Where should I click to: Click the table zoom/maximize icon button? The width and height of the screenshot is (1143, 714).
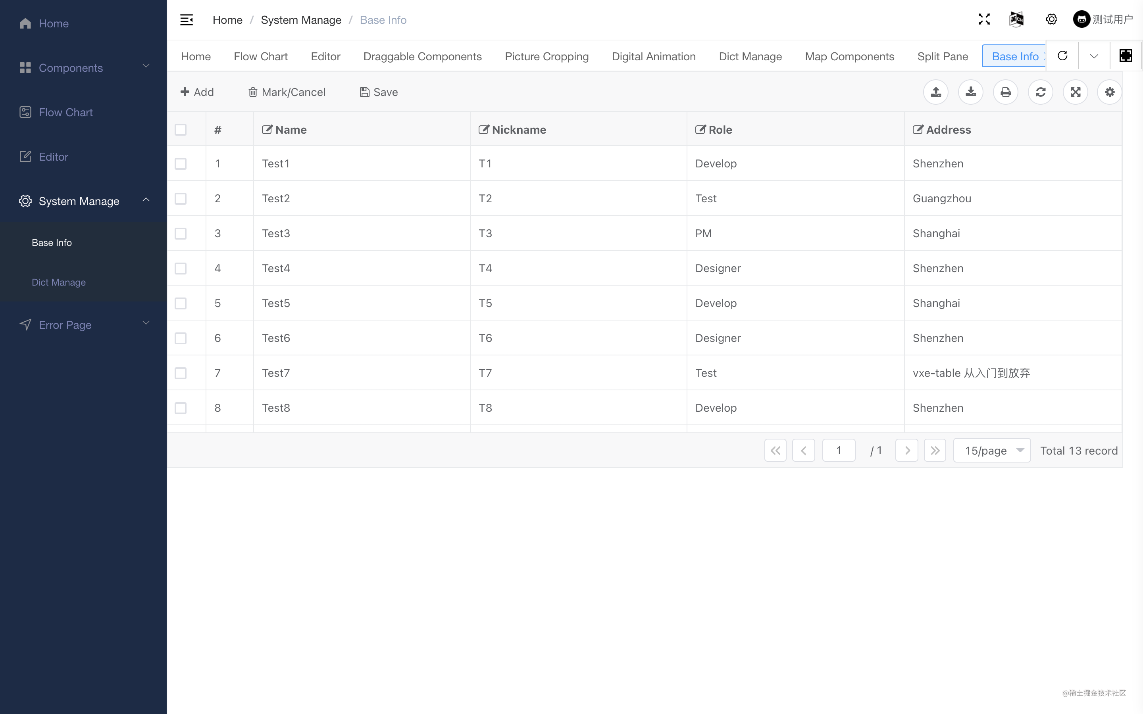tap(1076, 92)
